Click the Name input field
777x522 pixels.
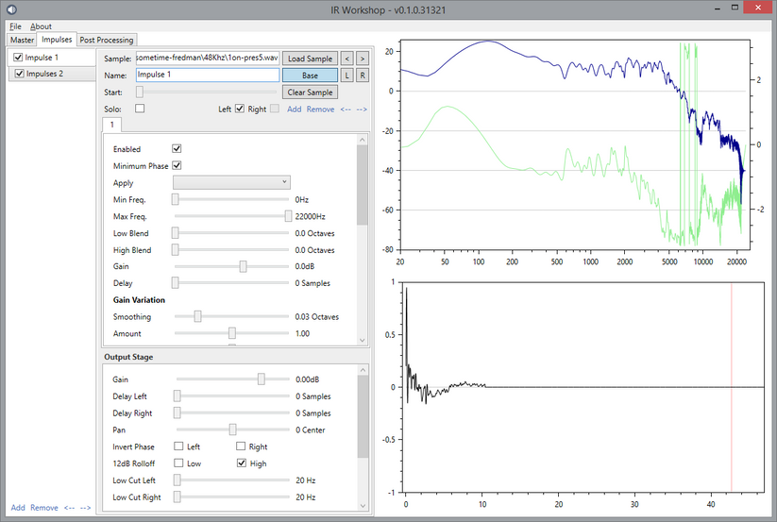click(x=207, y=76)
